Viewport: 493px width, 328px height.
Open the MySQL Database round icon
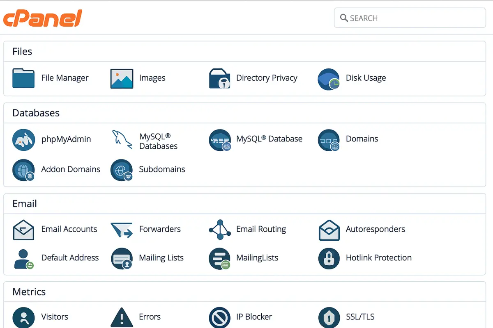[x=220, y=140]
